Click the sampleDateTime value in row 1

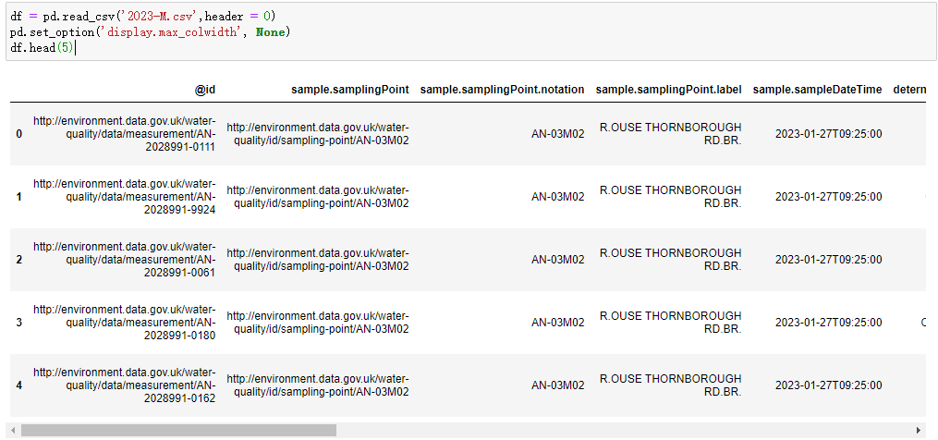tap(828, 197)
